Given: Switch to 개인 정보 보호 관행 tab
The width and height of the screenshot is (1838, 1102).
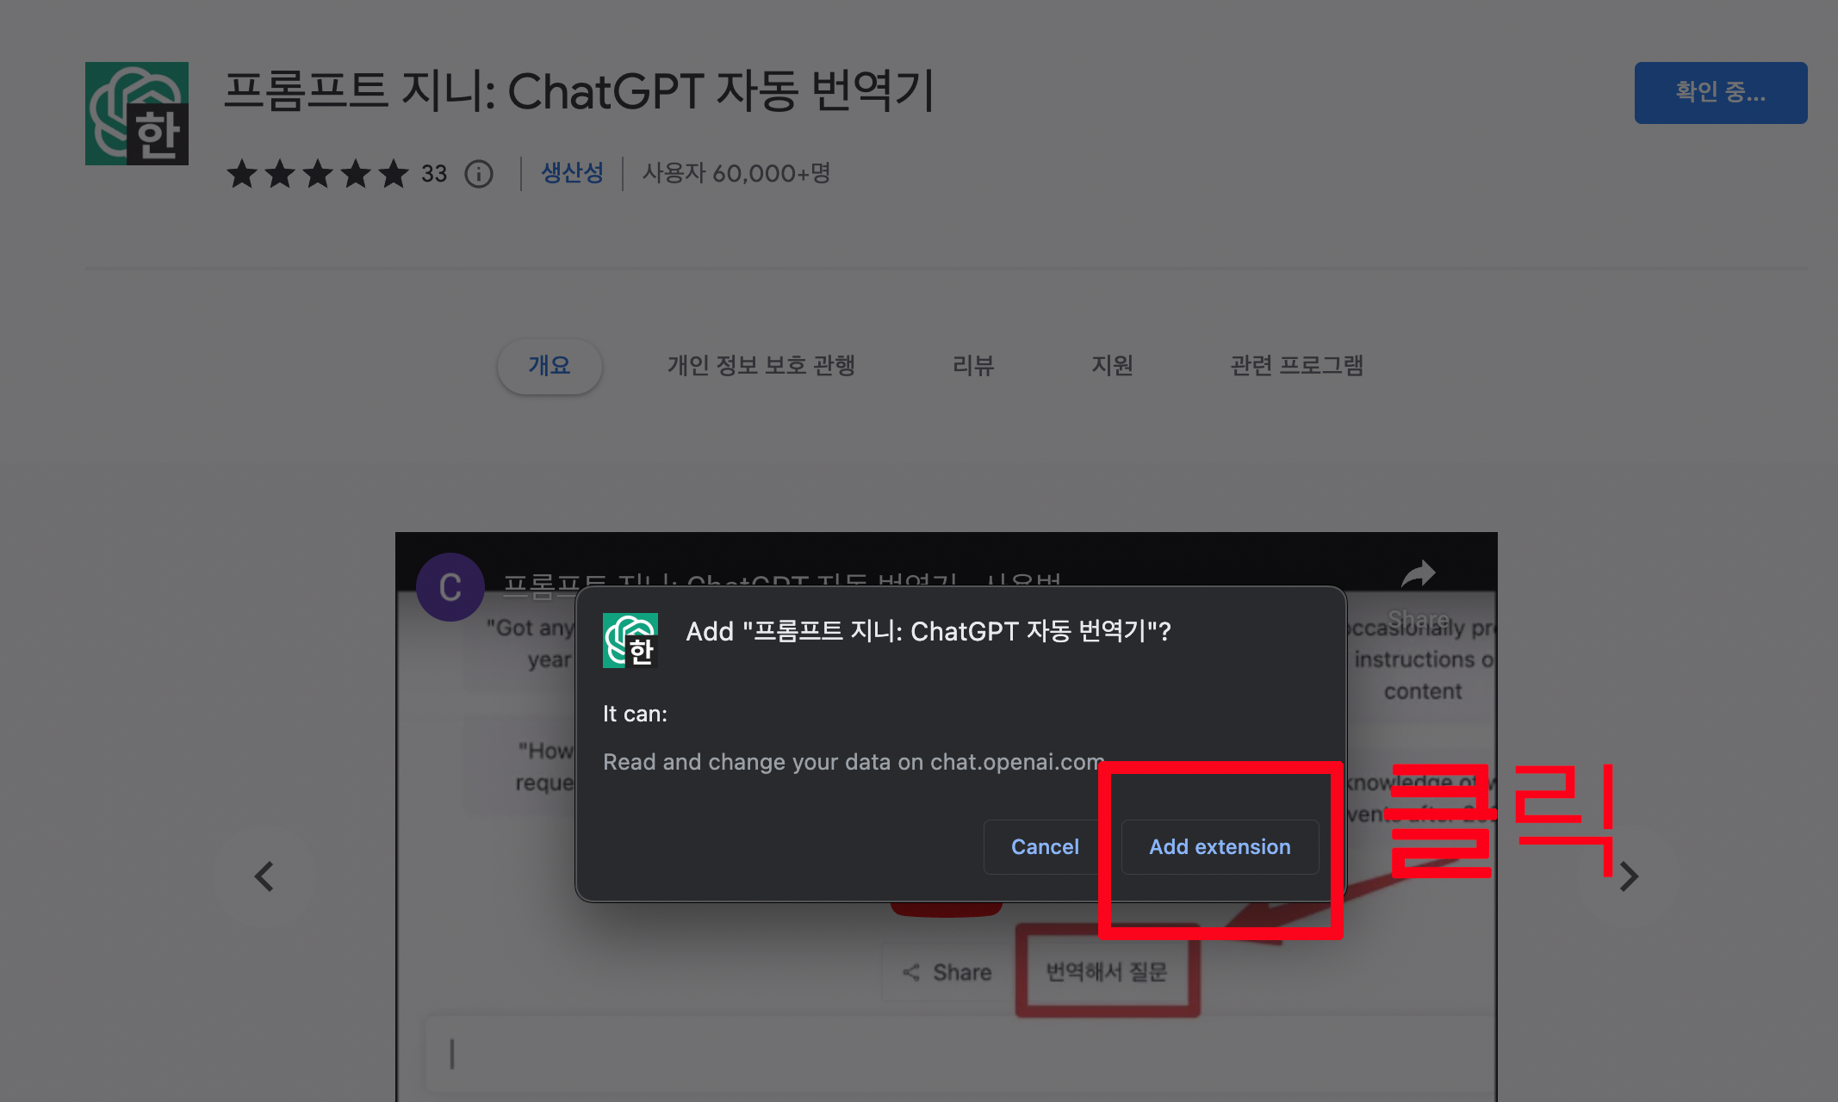Looking at the screenshot, I should pyautogui.click(x=761, y=366).
